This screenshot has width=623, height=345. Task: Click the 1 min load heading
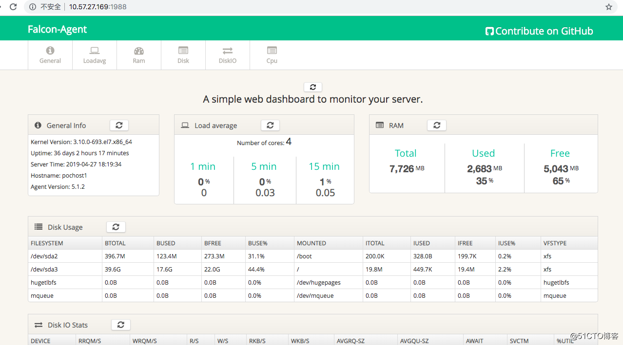pyautogui.click(x=203, y=166)
